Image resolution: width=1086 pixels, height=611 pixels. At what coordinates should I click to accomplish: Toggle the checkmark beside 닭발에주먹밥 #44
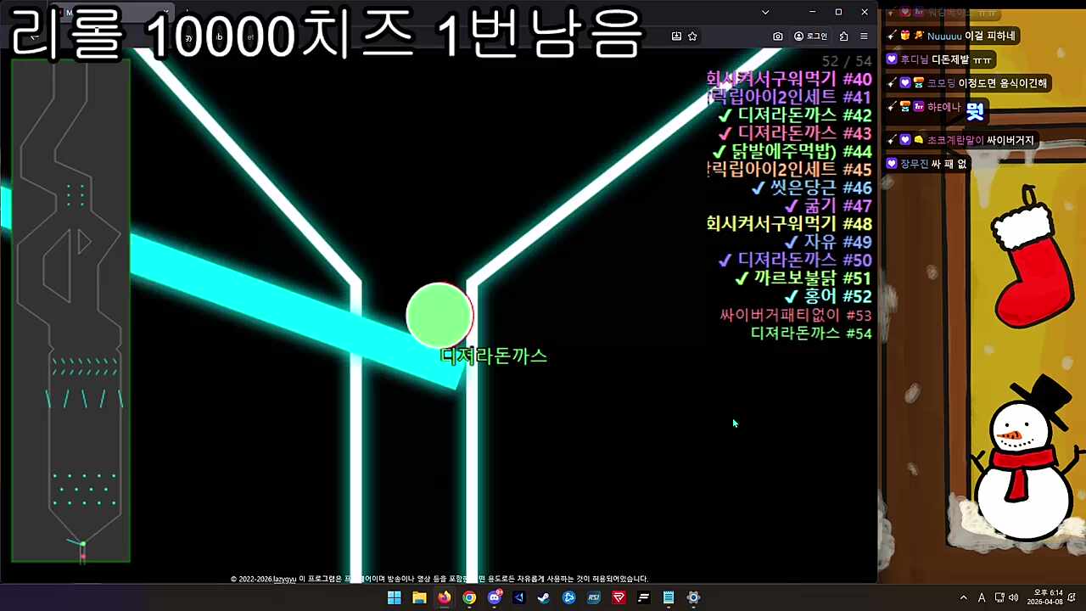tap(720, 150)
